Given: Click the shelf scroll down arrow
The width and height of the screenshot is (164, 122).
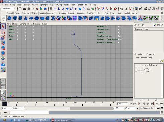Looking at the screenshot, I should pyautogui.click(x=162, y=19).
